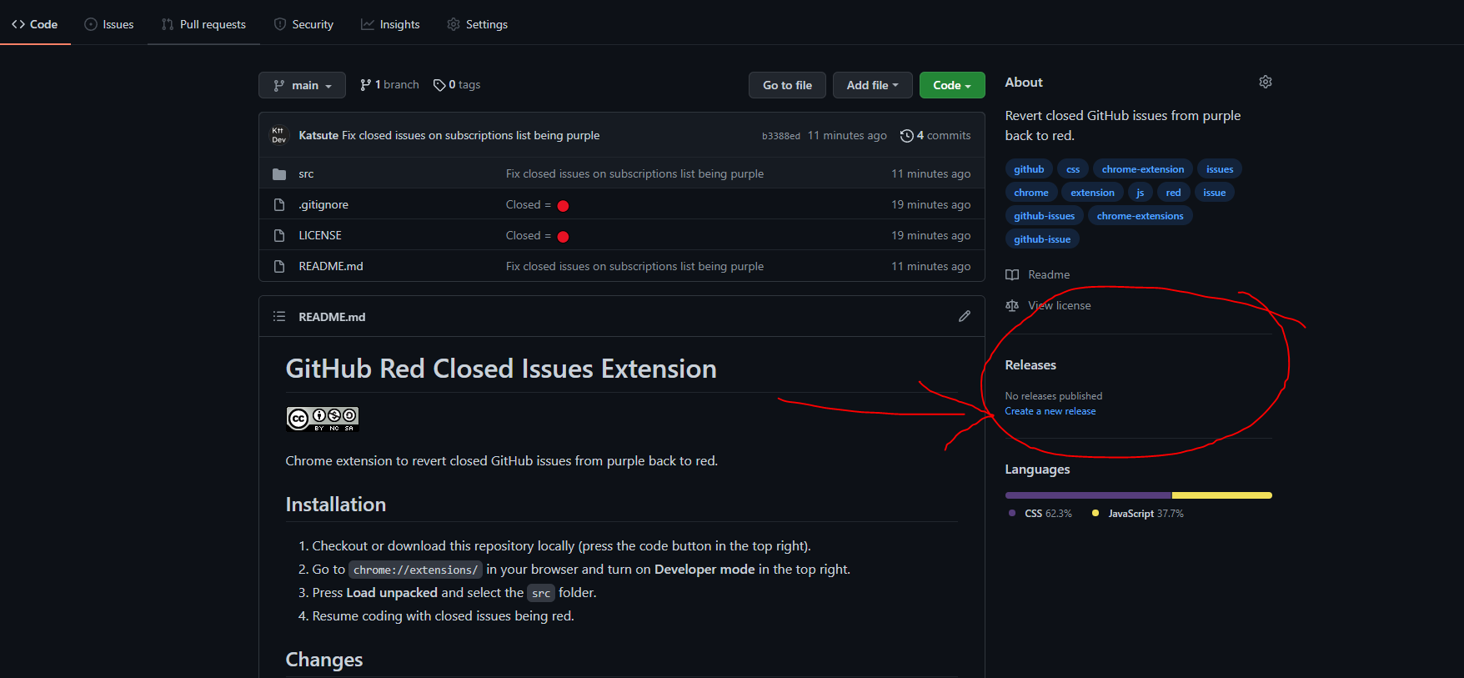Edit README with the pencil icon
Screen dimensions: 1464x678
965,316
